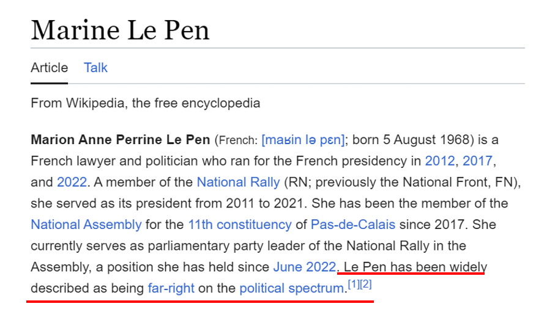The height and width of the screenshot is (323, 547).
Task: Follow the 2017 election link
Action: (477, 161)
